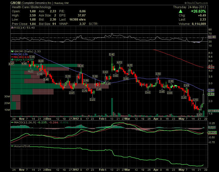The image size is (219, 172).
Task: Click the Last 16388 shrs value
Action: (78, 20)
